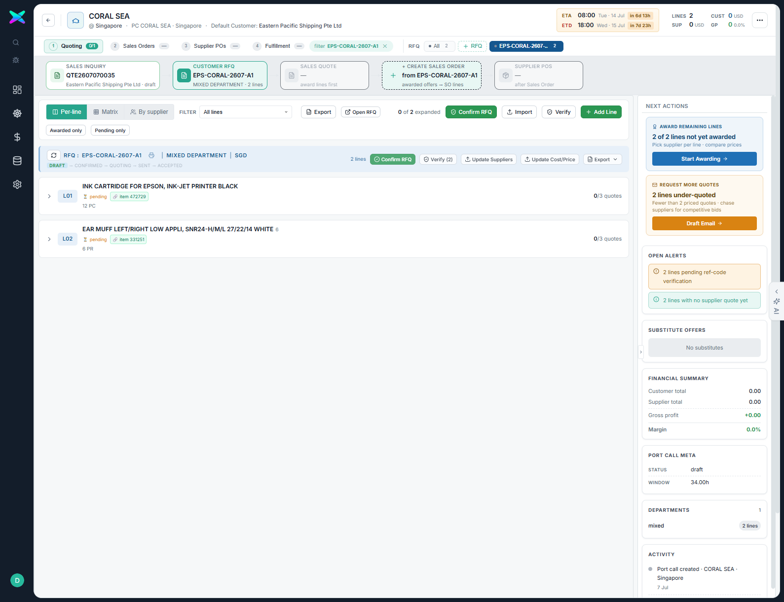Click the Add Line button

601,112
